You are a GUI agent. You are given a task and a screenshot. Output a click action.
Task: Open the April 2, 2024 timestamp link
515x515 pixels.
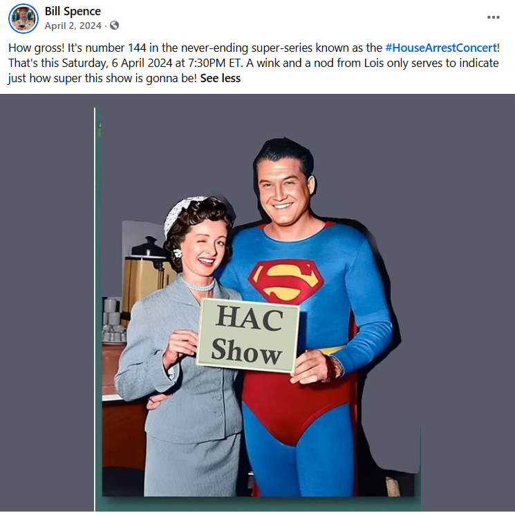(73, 26)
